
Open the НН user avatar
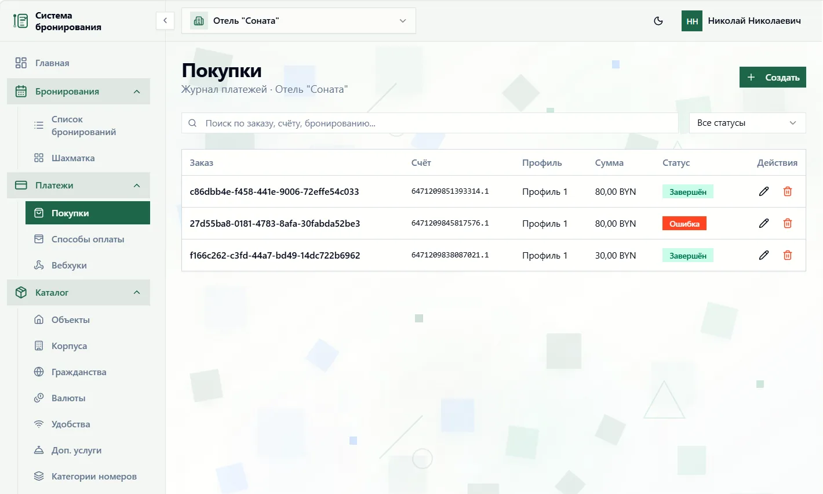pyautogui.click(x=692, y=21)
